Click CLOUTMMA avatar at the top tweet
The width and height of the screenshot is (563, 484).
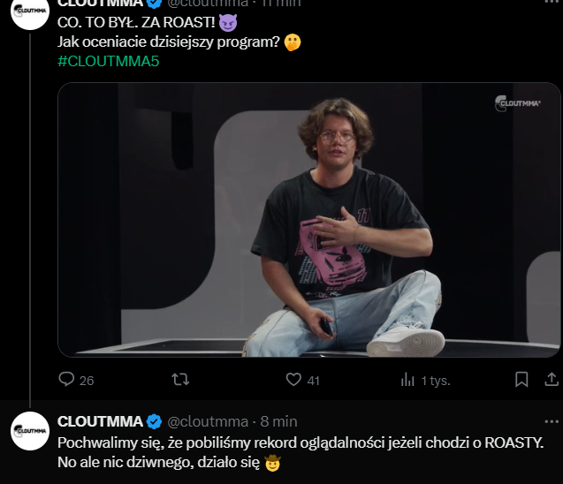click(29, 9)
